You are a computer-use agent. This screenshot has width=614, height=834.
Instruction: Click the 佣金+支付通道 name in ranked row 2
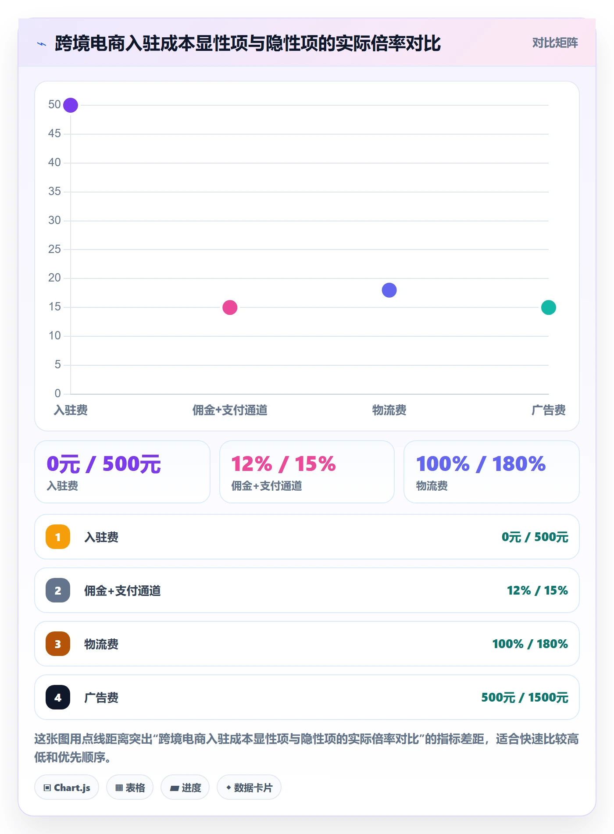(x=122, y=591)
